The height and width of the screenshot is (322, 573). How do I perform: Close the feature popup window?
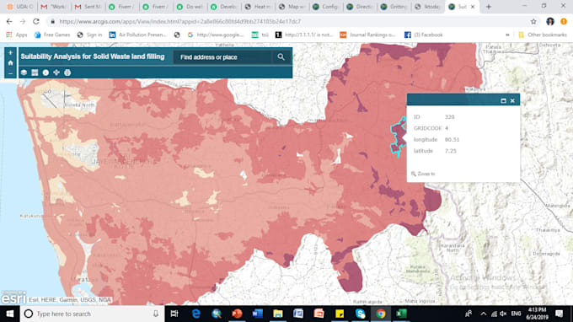pos(512,100)
